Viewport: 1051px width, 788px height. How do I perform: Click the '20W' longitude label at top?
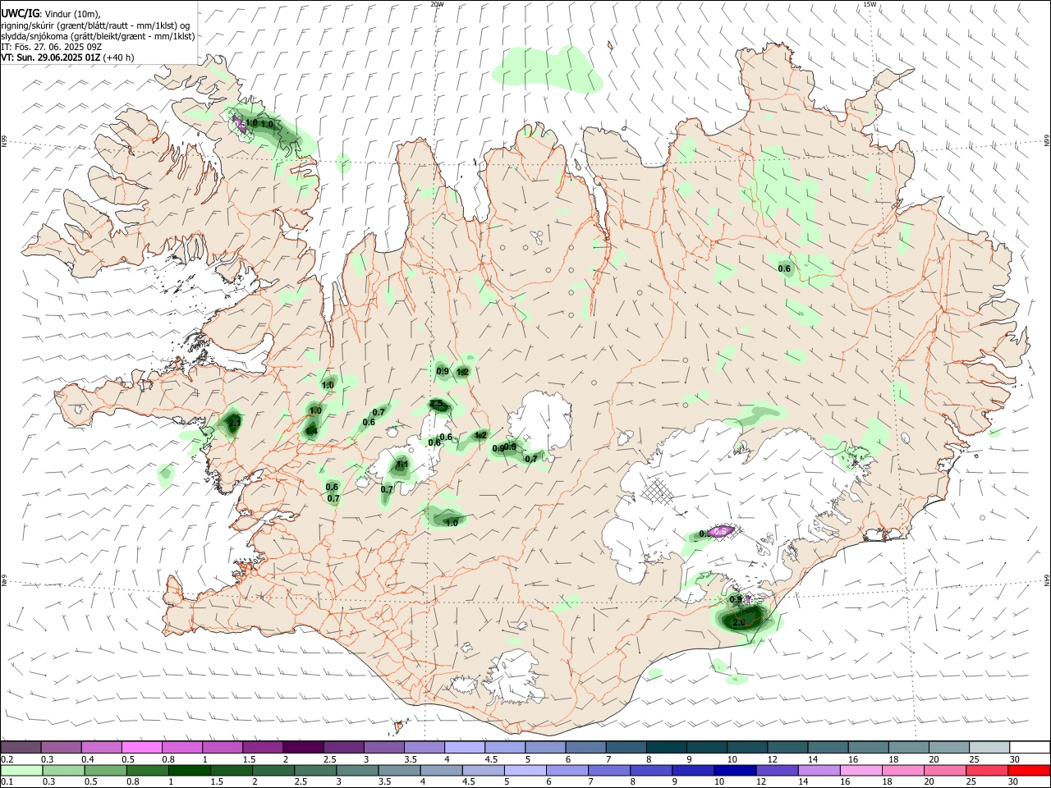(x=437, y=4)
